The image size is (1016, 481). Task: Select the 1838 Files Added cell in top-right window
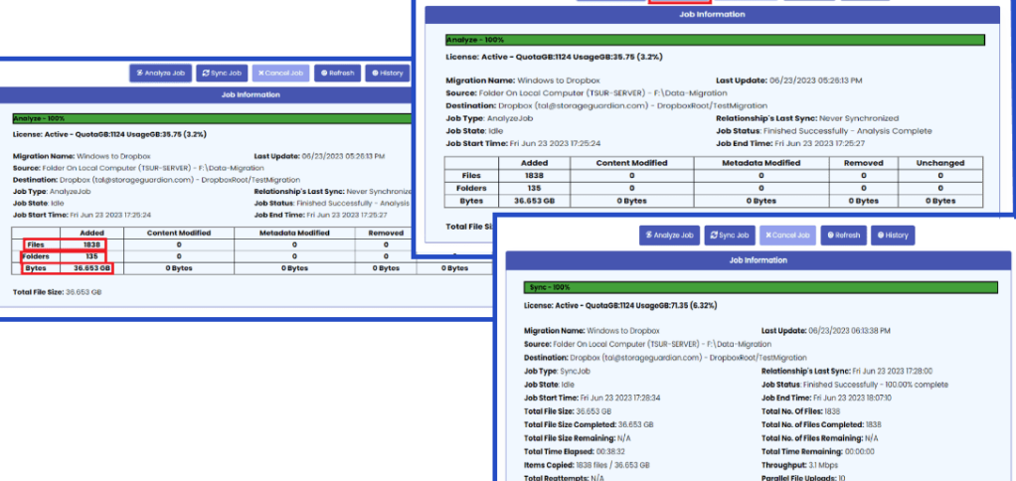(x=534, y=176)
